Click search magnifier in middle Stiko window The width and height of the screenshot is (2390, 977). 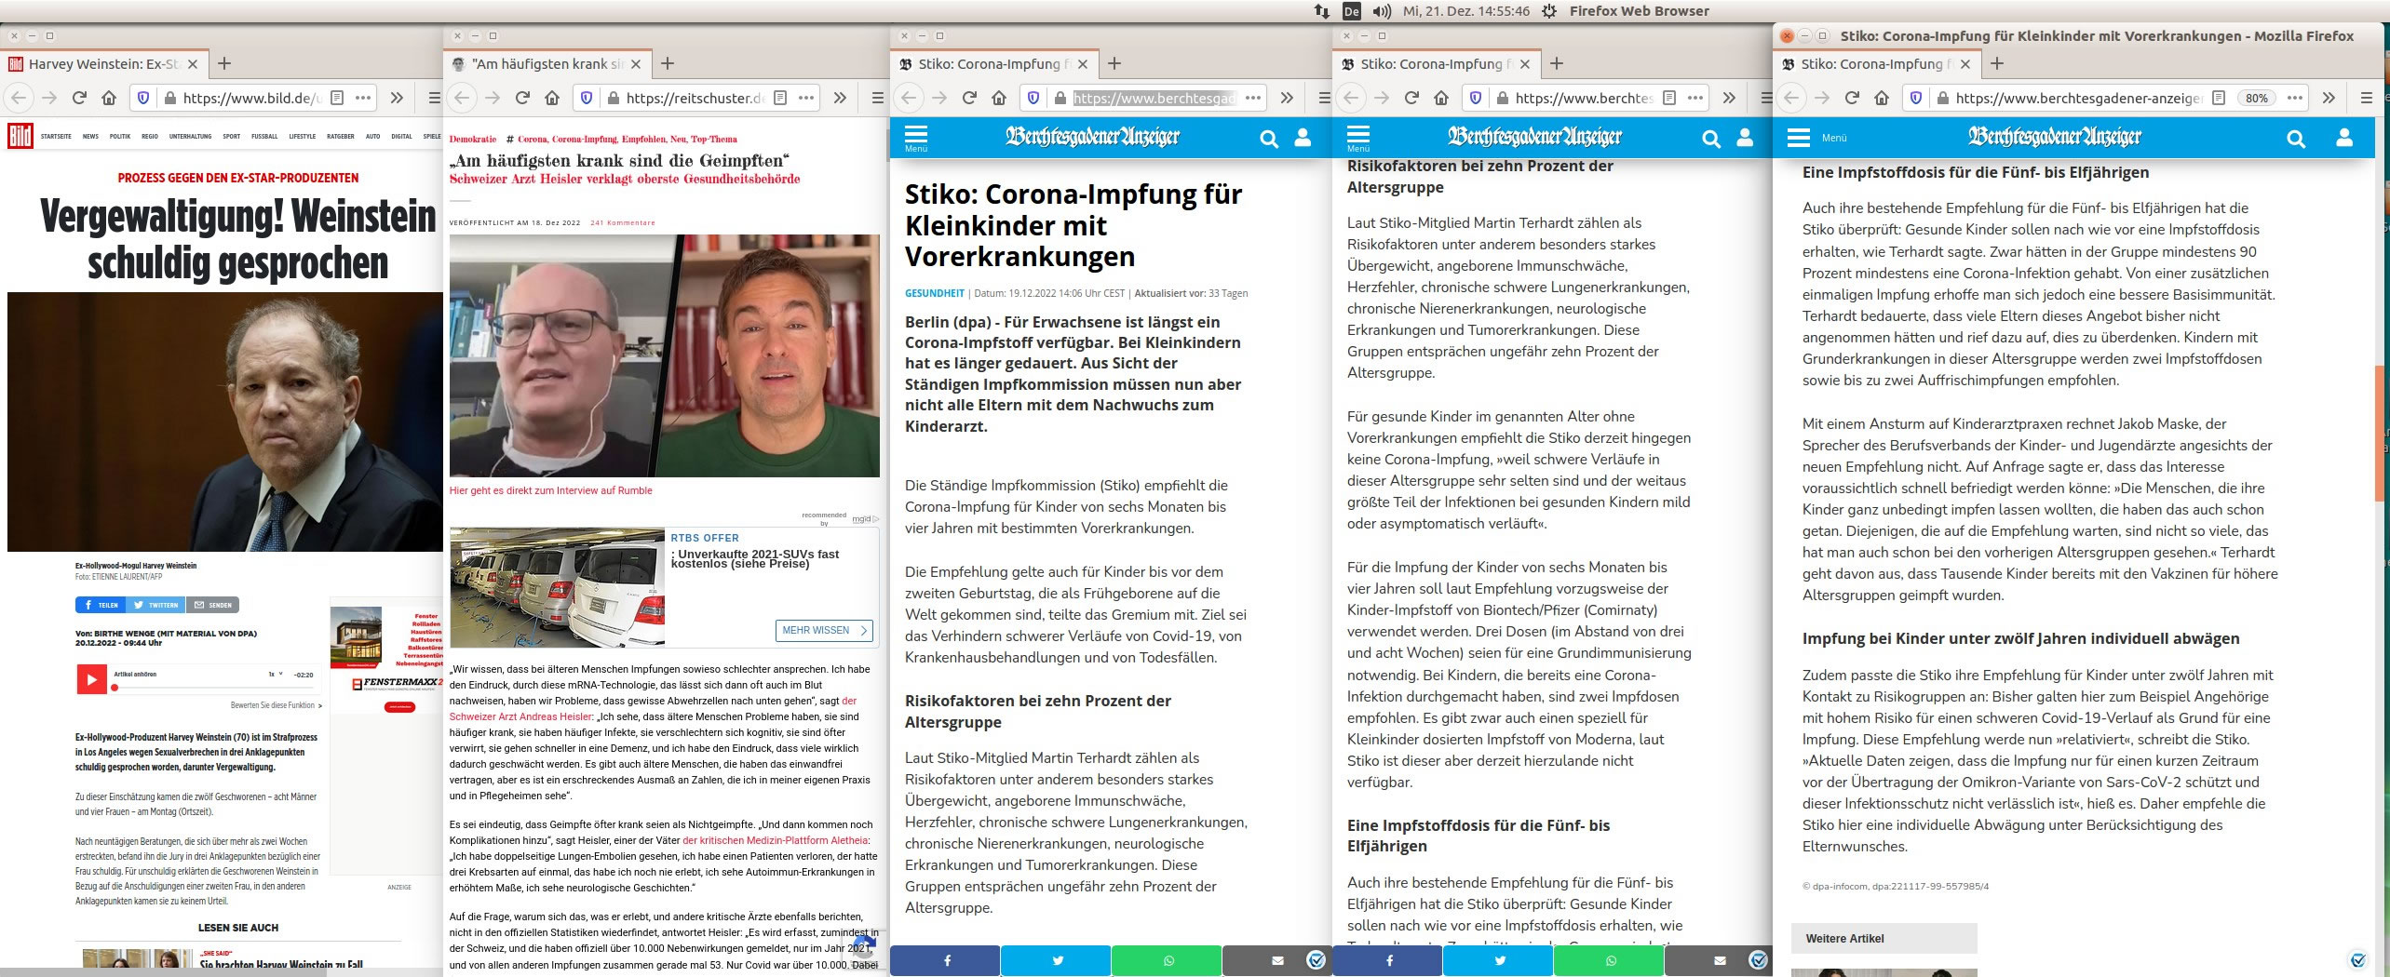(x=1711, y=139)
